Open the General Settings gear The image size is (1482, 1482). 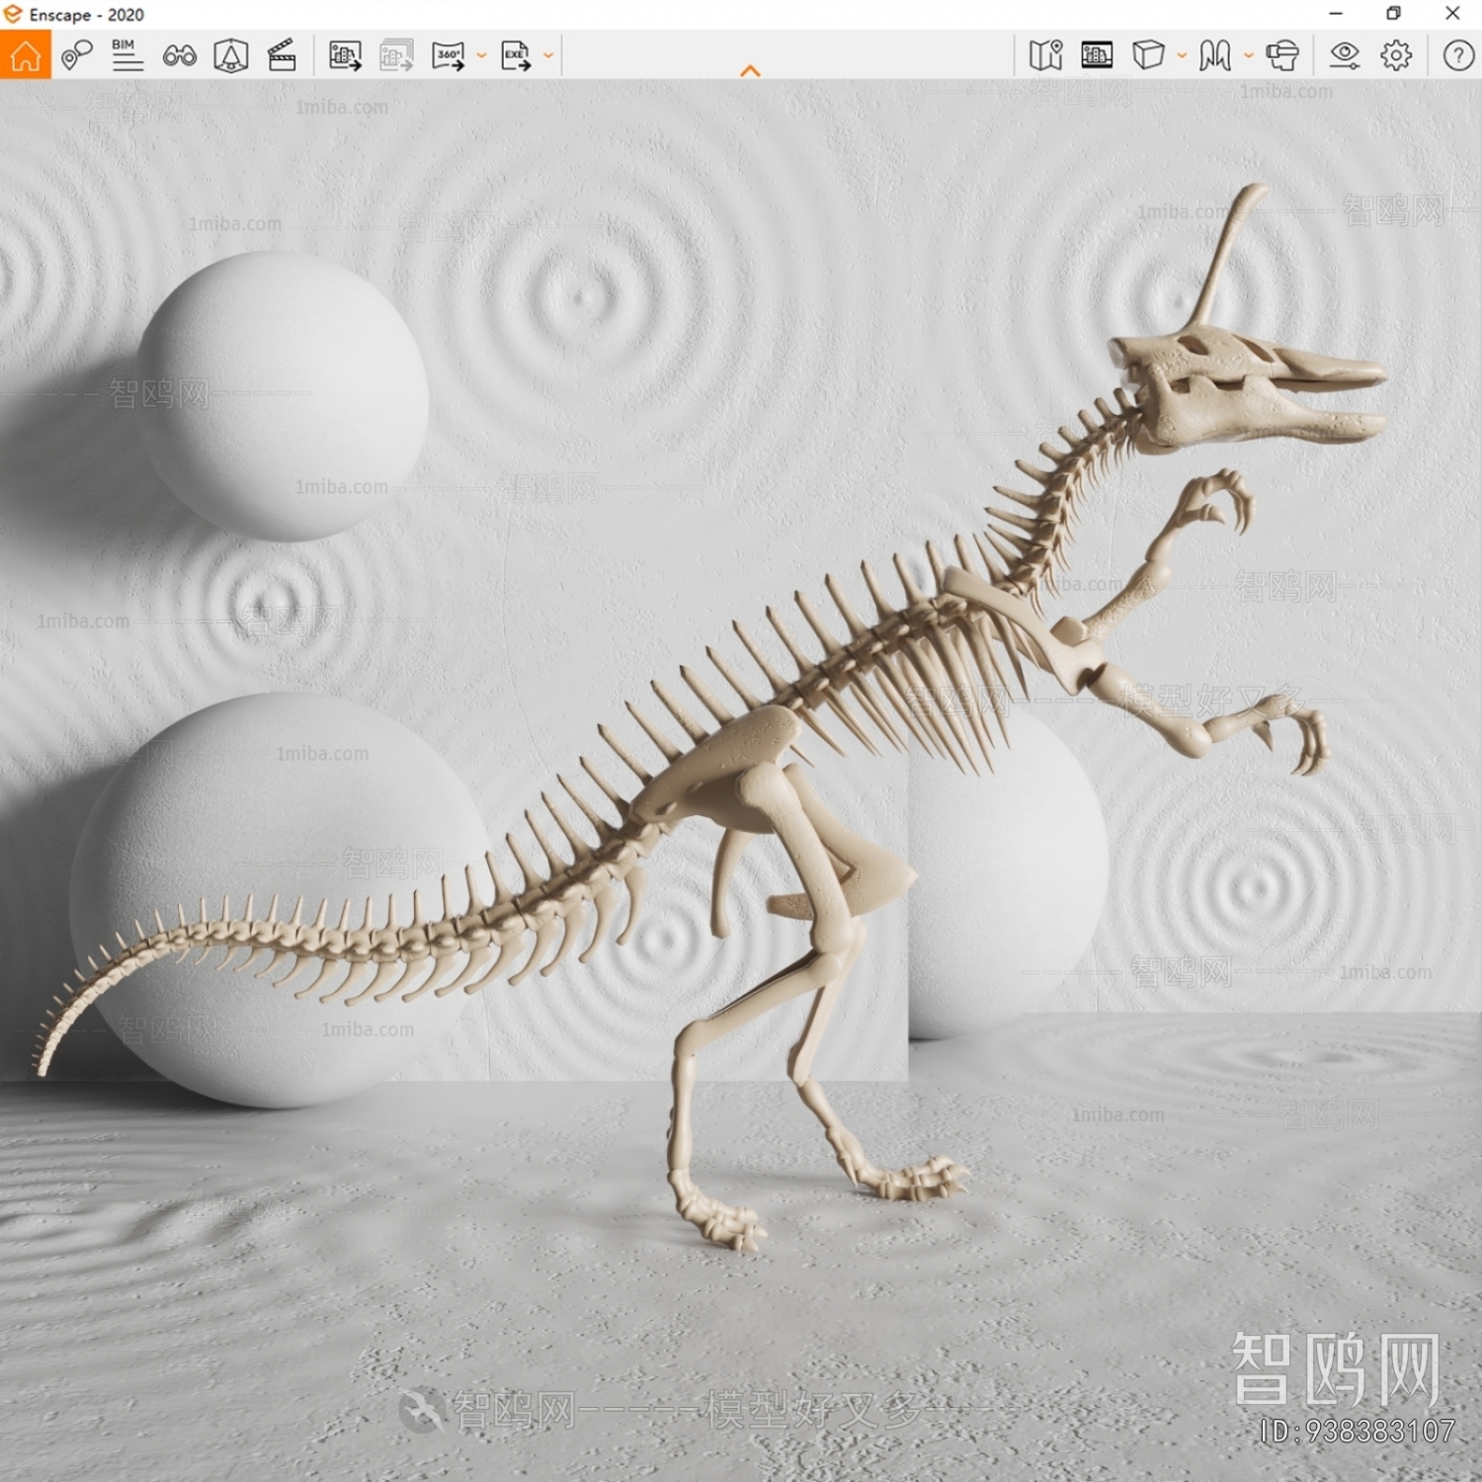(1396, 55)
